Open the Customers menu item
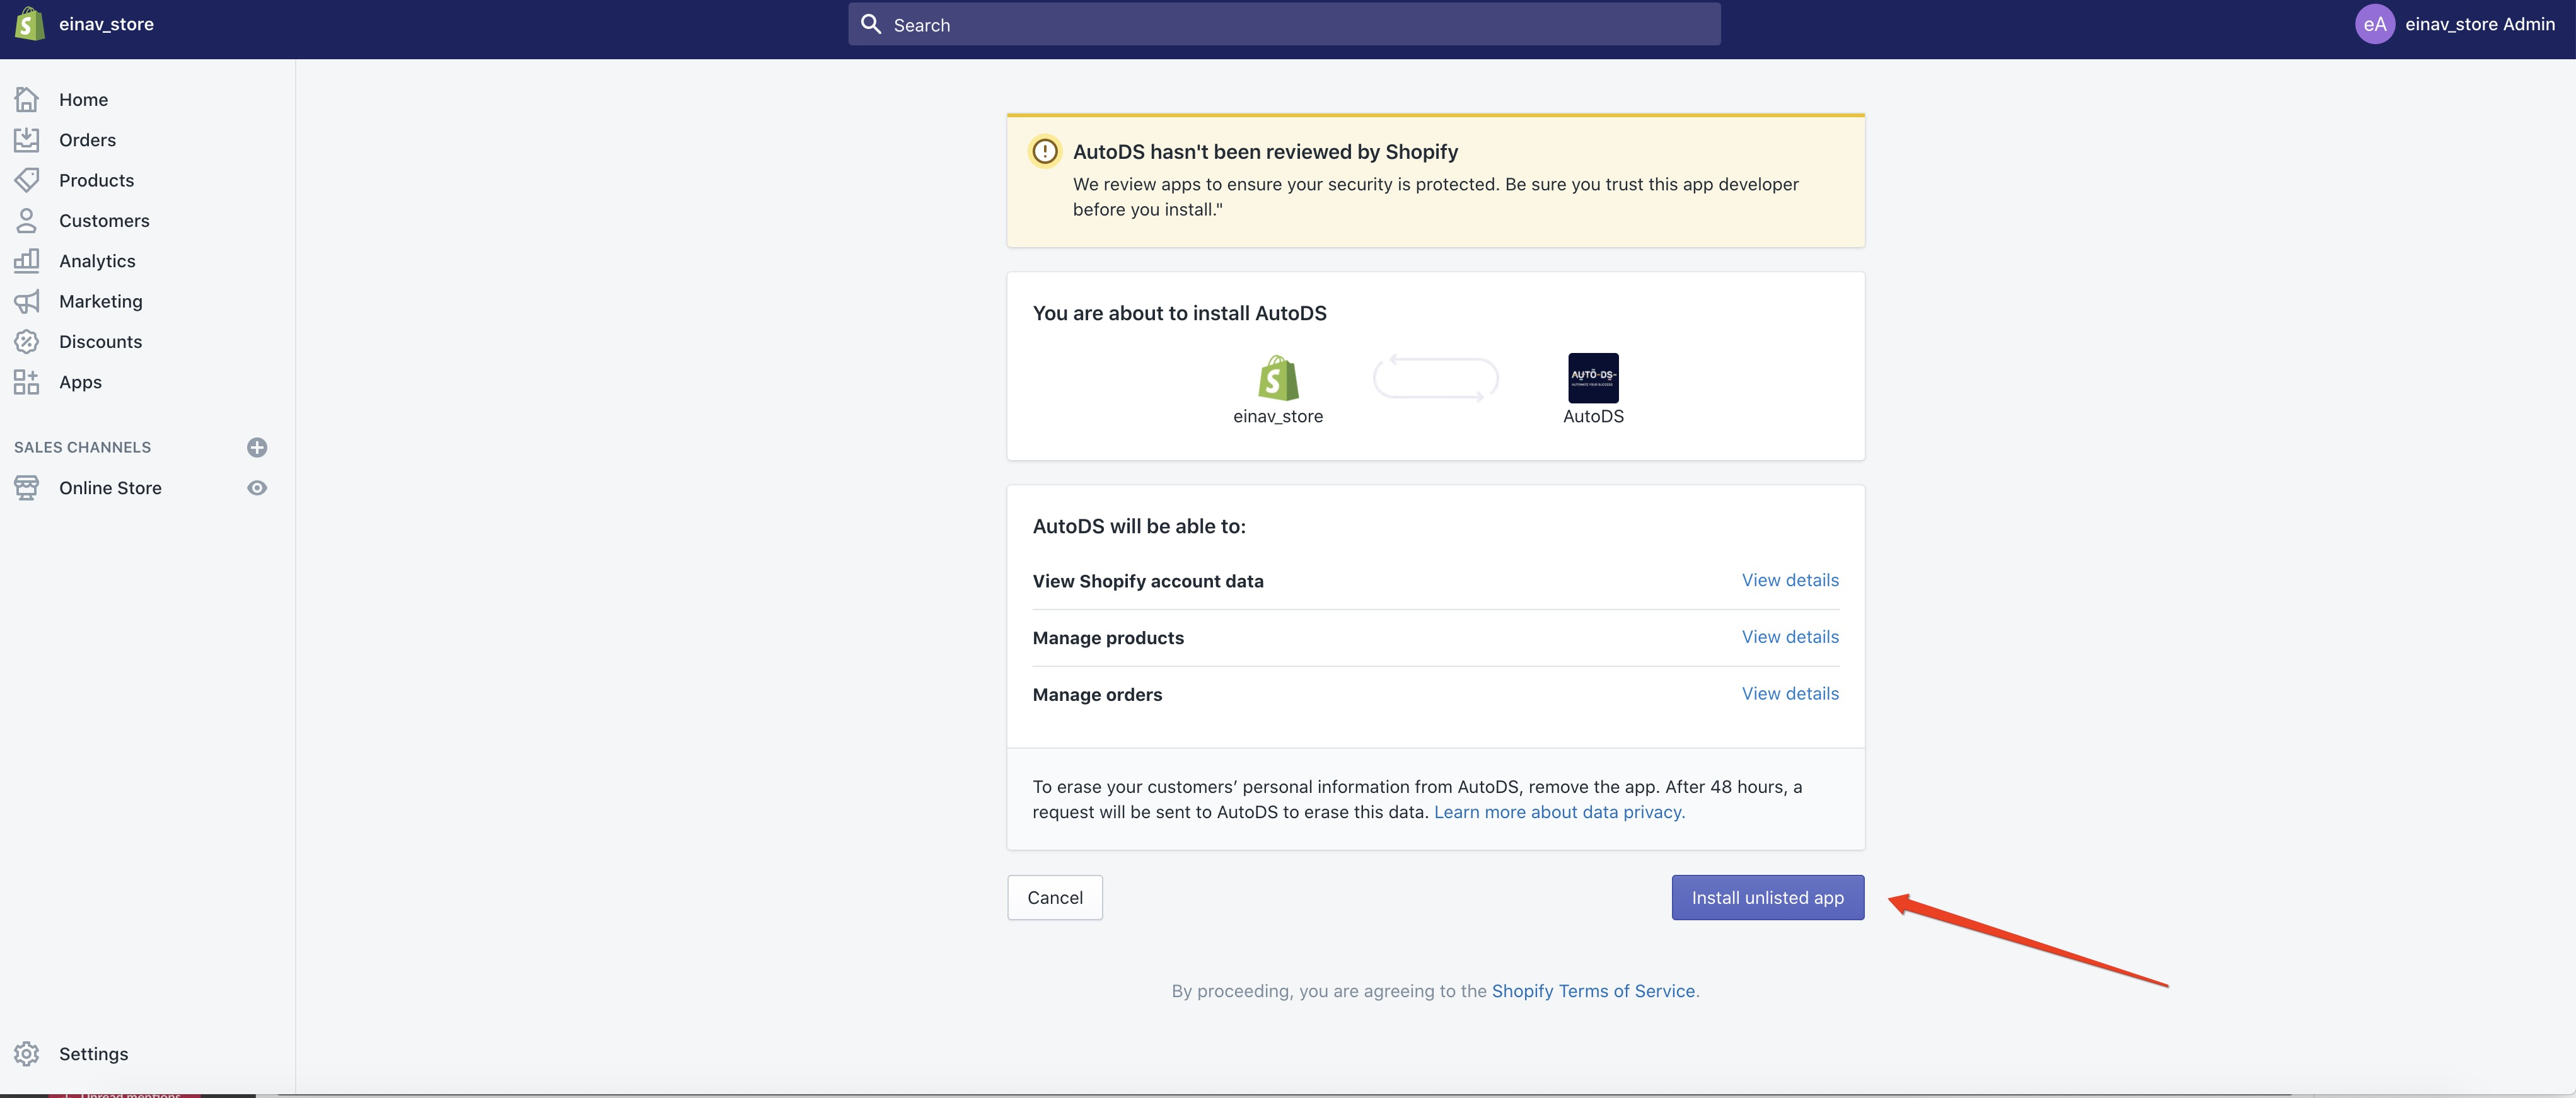 [105, 220]
